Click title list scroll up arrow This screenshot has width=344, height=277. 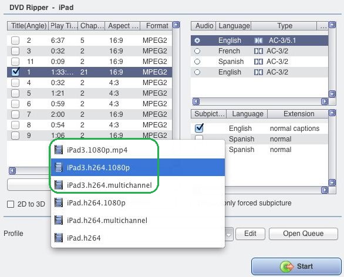(x=176, y=25)
